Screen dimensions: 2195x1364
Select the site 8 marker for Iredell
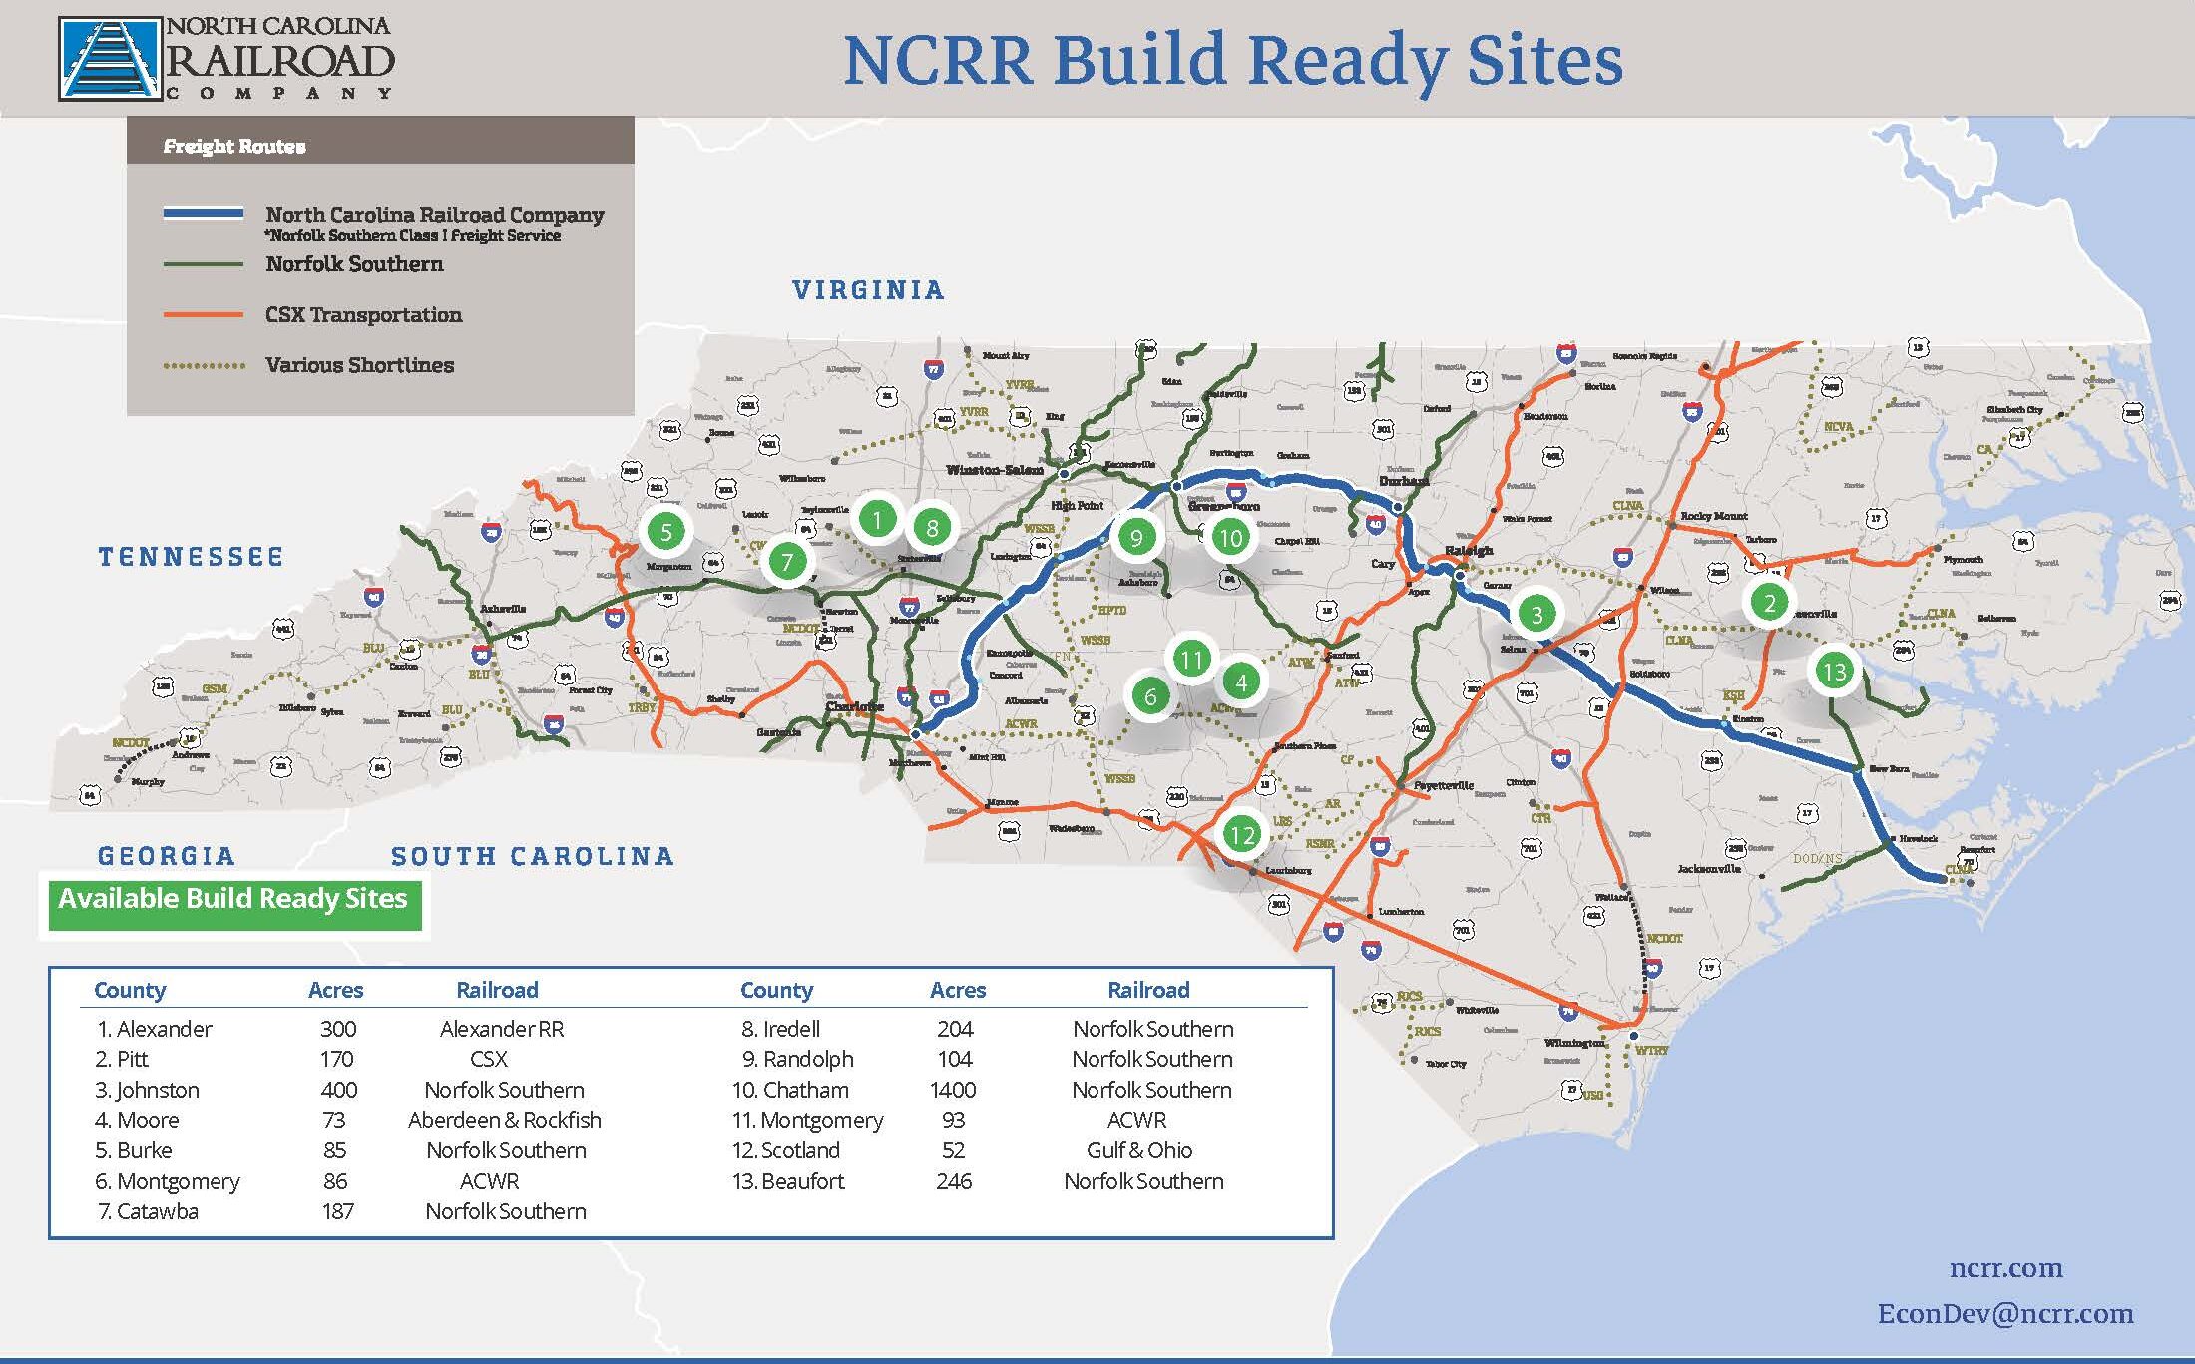point(932,528)
